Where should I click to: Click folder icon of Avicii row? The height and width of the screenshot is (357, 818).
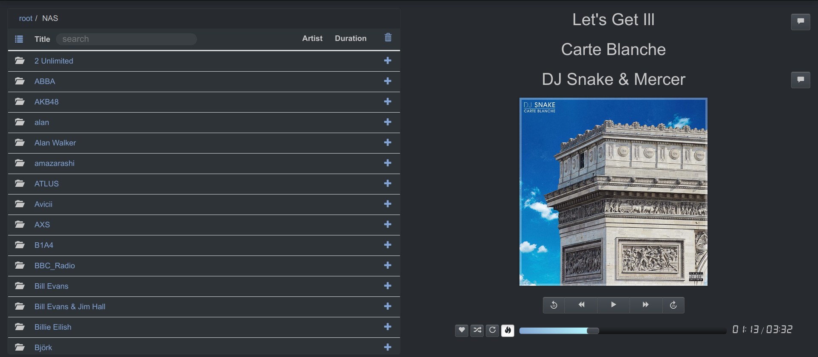(20, 204)
